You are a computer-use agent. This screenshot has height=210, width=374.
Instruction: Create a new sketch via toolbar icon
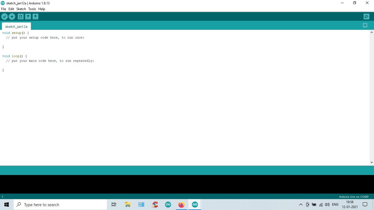coord(21,16)
